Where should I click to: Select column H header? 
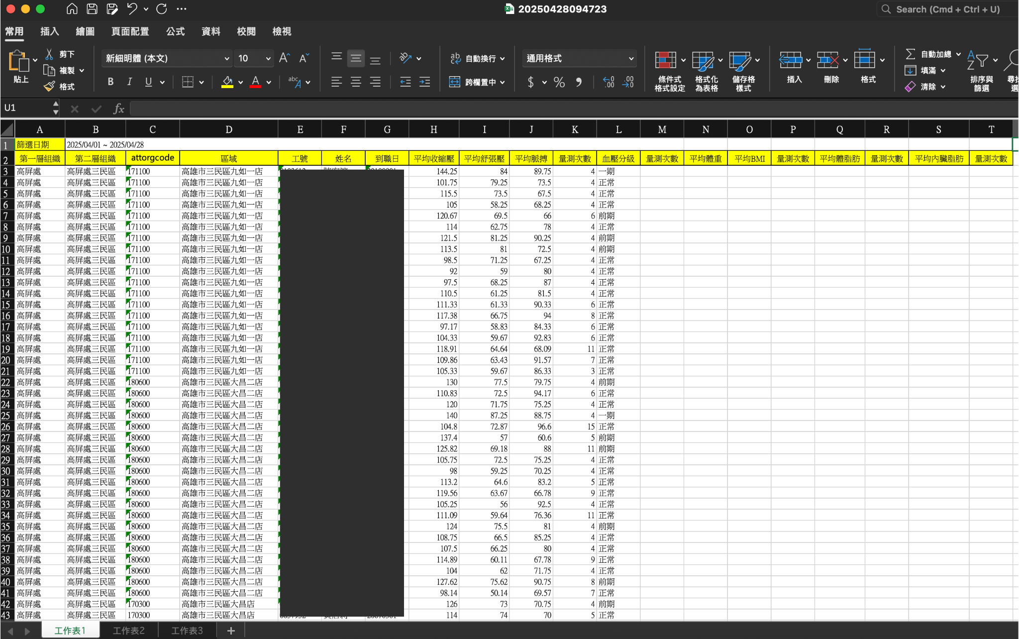[x=434, y=129]
